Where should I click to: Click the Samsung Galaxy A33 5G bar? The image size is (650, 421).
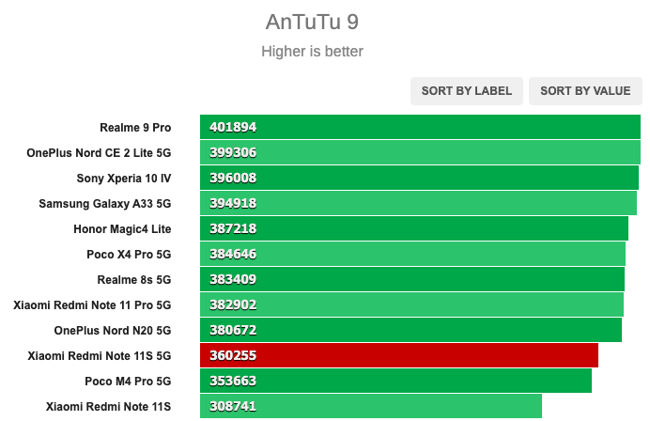(418, 203)
